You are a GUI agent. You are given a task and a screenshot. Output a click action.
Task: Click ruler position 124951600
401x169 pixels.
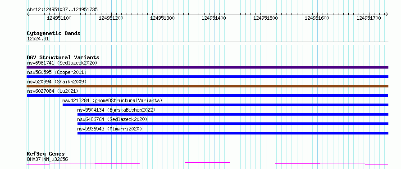(317, 18)
